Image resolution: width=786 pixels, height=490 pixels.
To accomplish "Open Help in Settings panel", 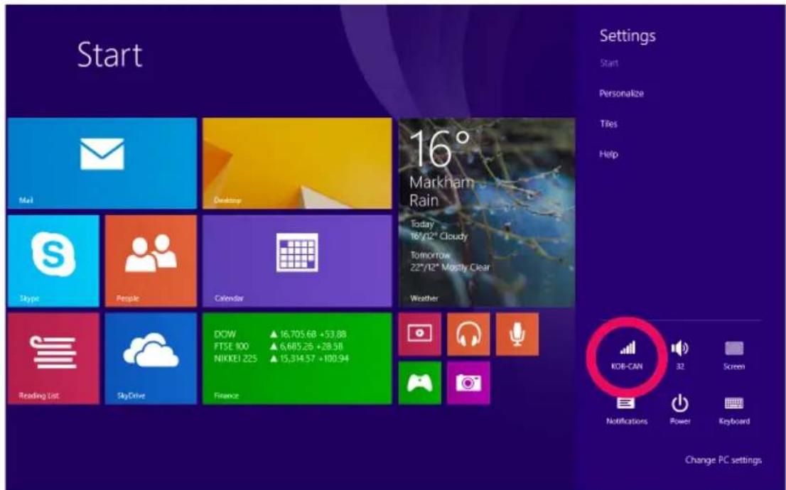I will click(x=608, y=154).
